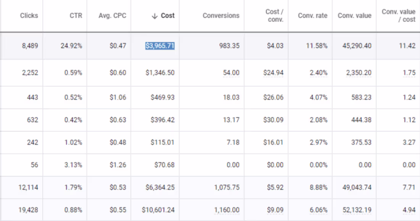This screenshot has height=221, width=420.
Task: Sort by the CTR column header
Action: (x=77, y=16)
